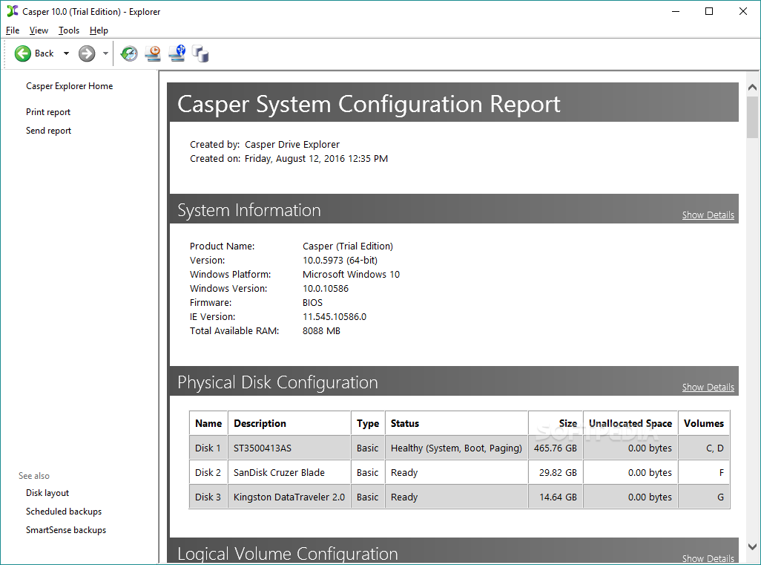Open the View menu
This screenshot has height=565, width=761.
pos(39,30)
